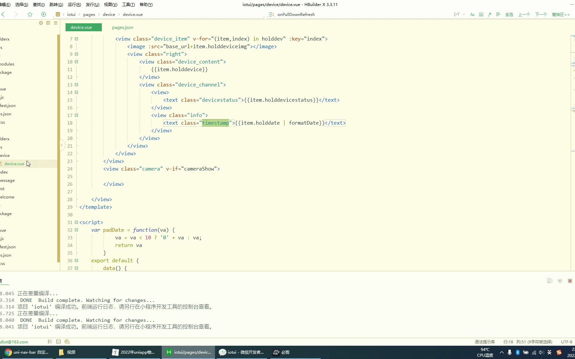Select device.vue in the project tree

coord(14,164)
